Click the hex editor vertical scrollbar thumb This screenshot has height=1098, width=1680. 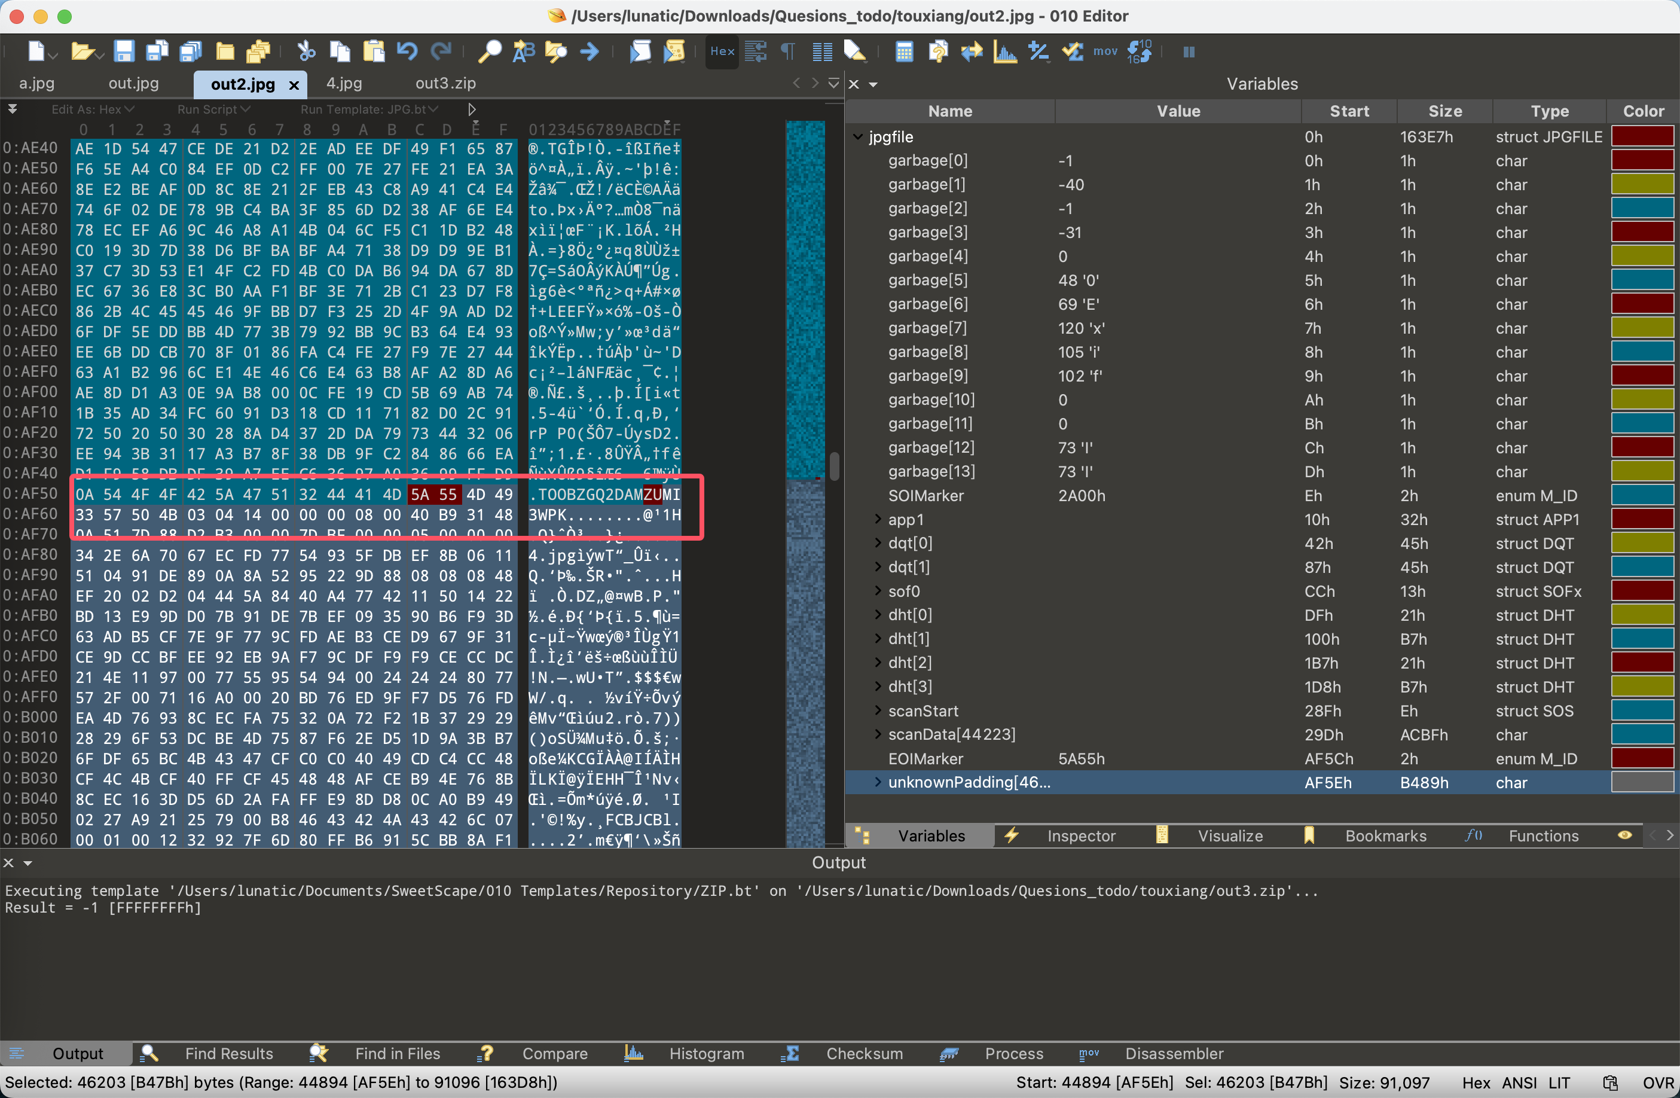[x=835, y=466]
